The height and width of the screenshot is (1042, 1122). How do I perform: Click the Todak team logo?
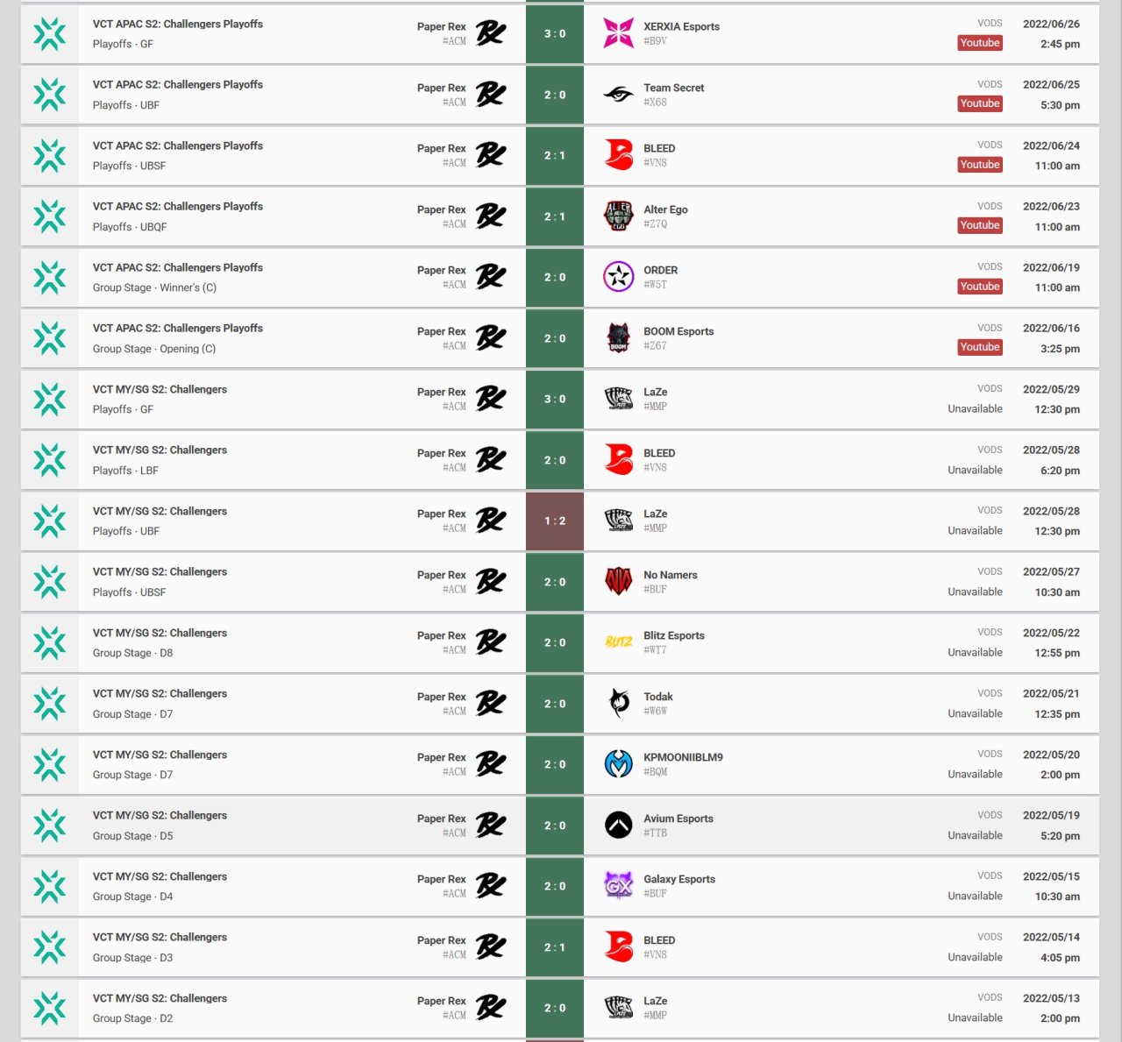click(618, 704)
